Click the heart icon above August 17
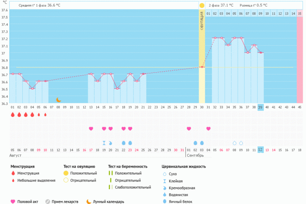This screenshot has width=306, height=204. 91,129
